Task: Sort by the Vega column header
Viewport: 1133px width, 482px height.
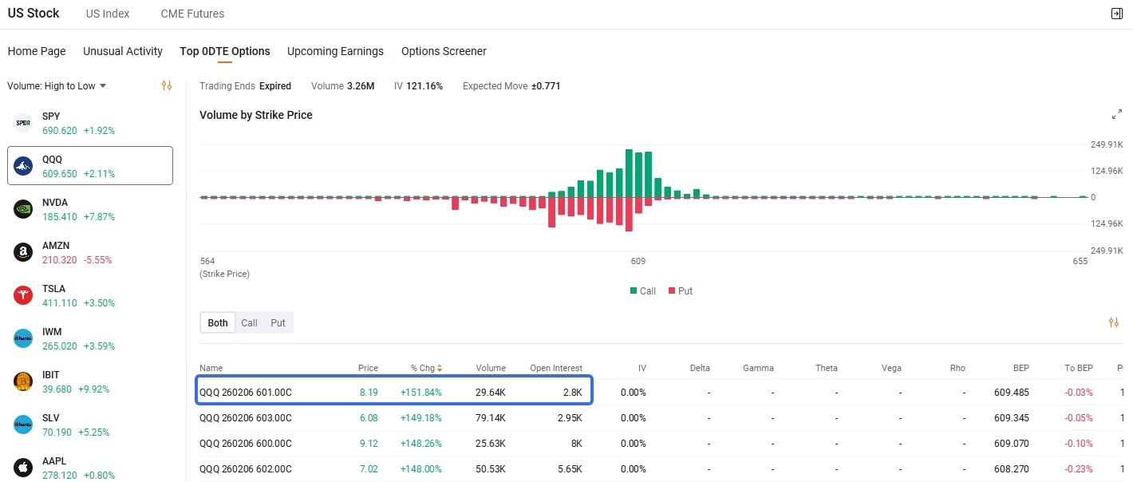Action: click(x=891, y=368)
